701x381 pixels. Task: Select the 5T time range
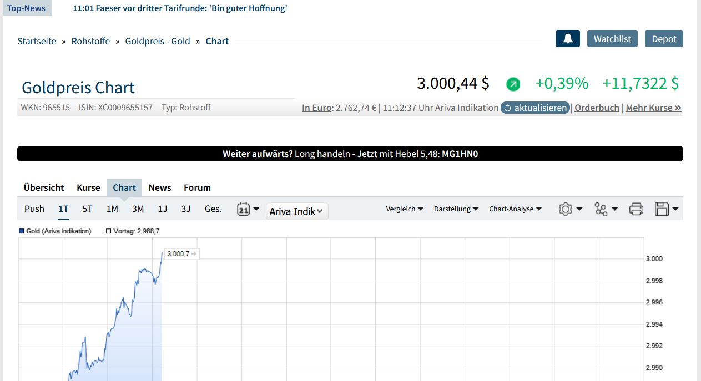click(x=87, y=209)
